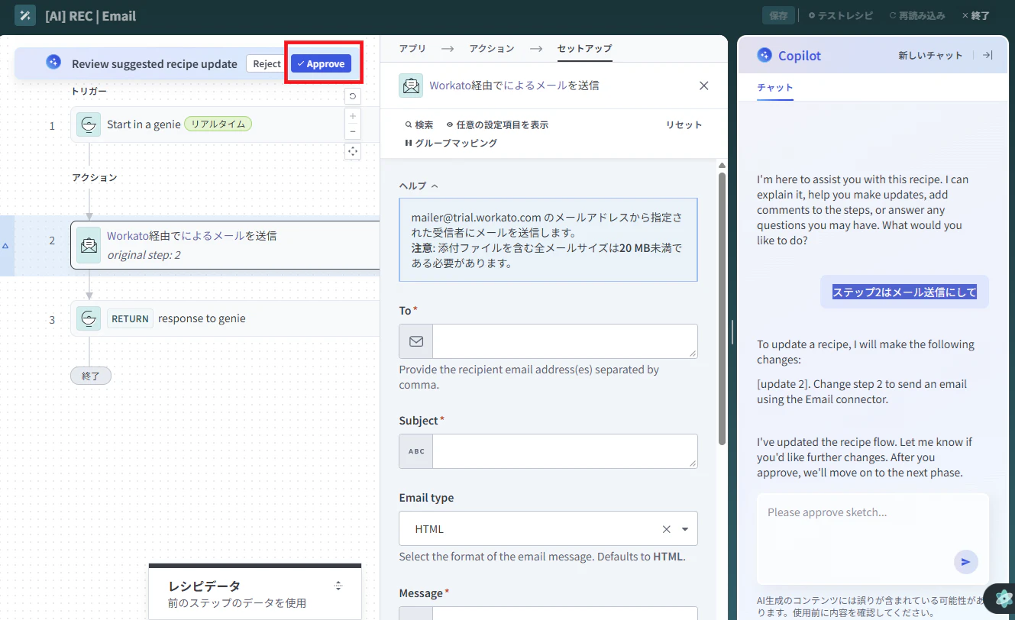This screenshot has width=1015, height=620.
Task: Click the ステップ2はメール送信にして chat message
Action: click(x=904, y=292)
